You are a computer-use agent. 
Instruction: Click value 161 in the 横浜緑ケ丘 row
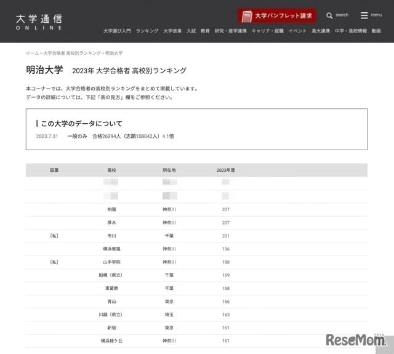tap(226, 340)
